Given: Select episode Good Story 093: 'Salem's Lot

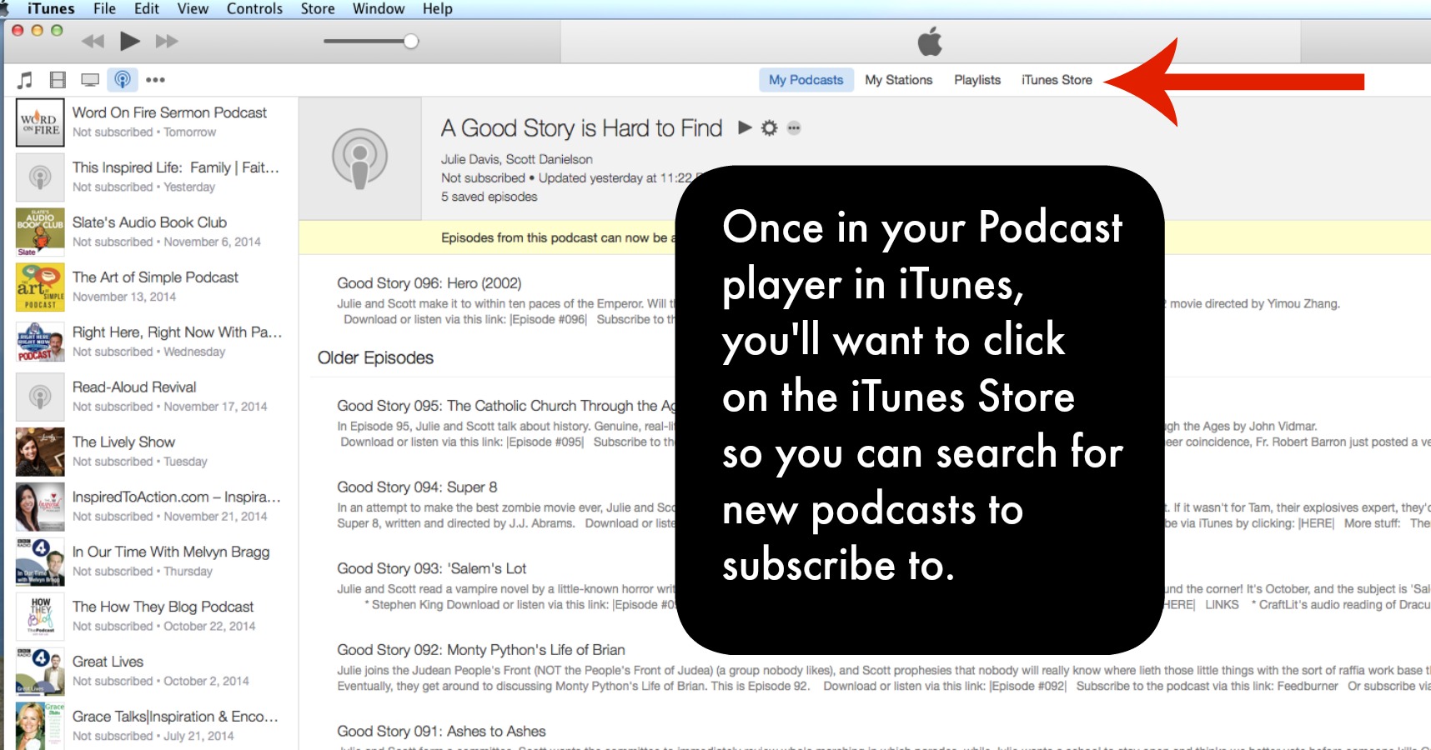Looking at the screenshot, I should (432, 568).
